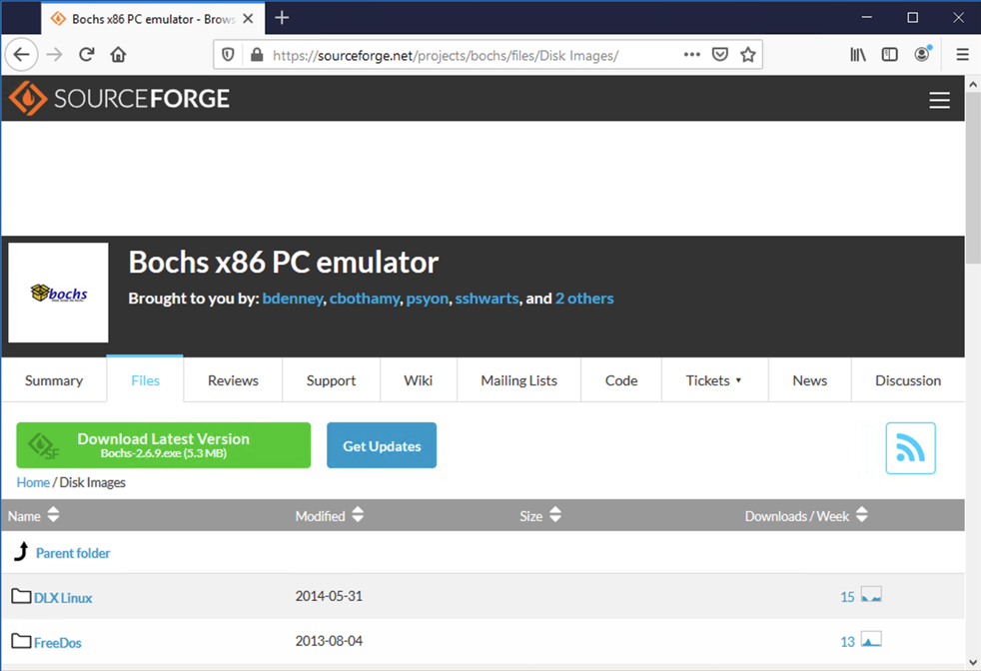Open the Parent folder link
The height and width of the screenshot is (671, 981).
click(x=73, y=553)
